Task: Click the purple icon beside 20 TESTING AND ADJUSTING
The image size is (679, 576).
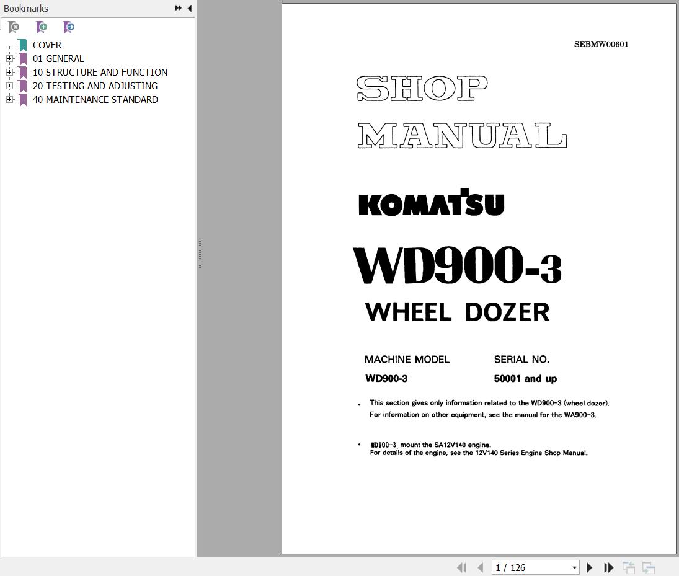Action: pos(23,86)
